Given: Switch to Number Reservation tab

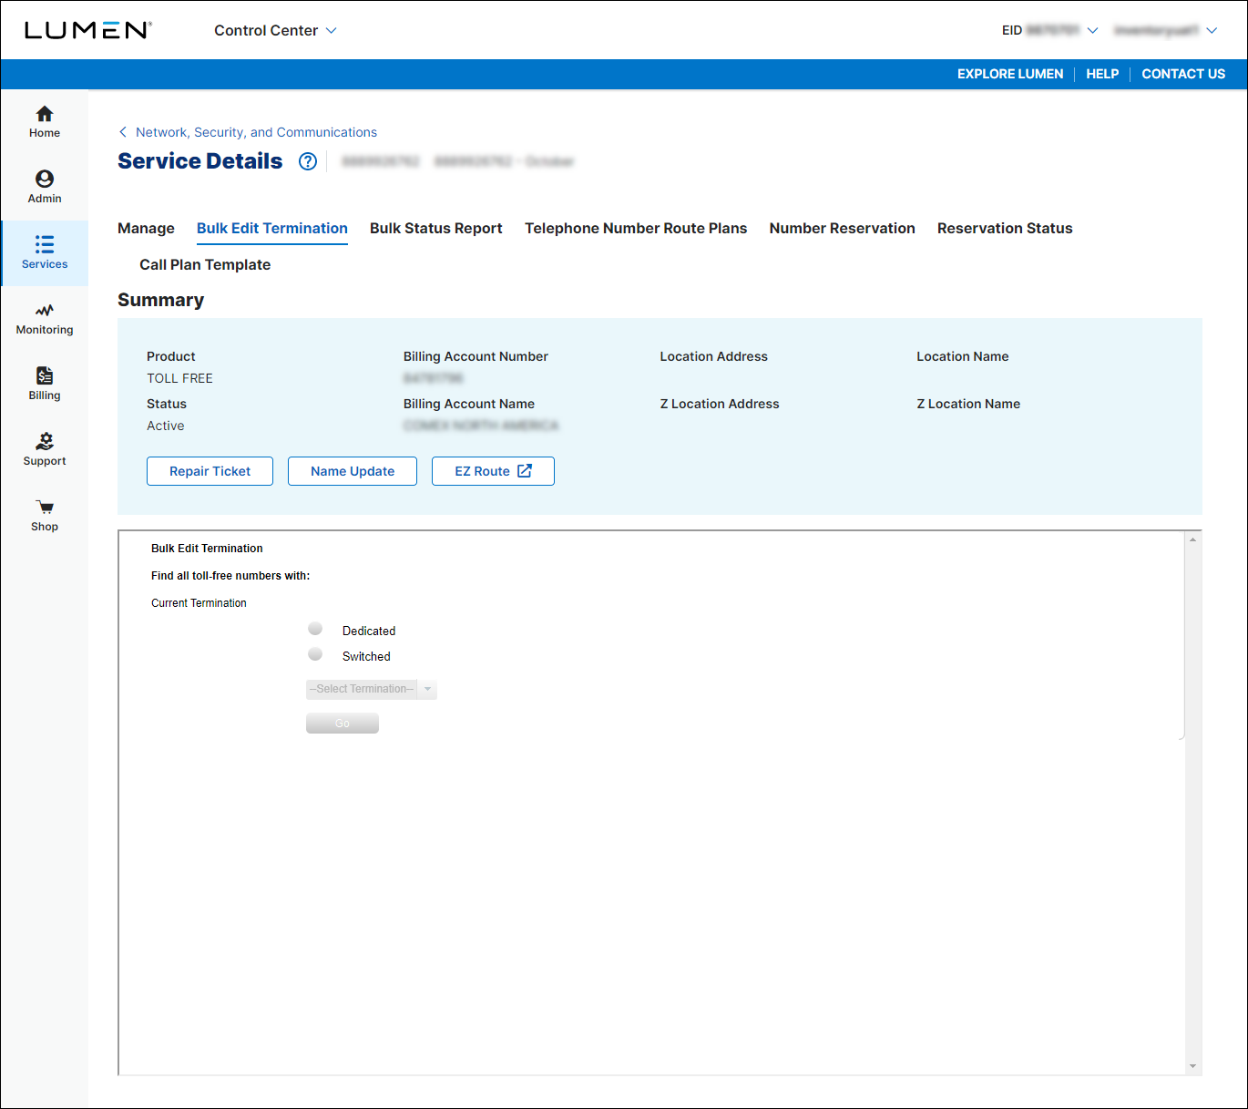Looking at the screenshot, I should [x=843, y=228].
